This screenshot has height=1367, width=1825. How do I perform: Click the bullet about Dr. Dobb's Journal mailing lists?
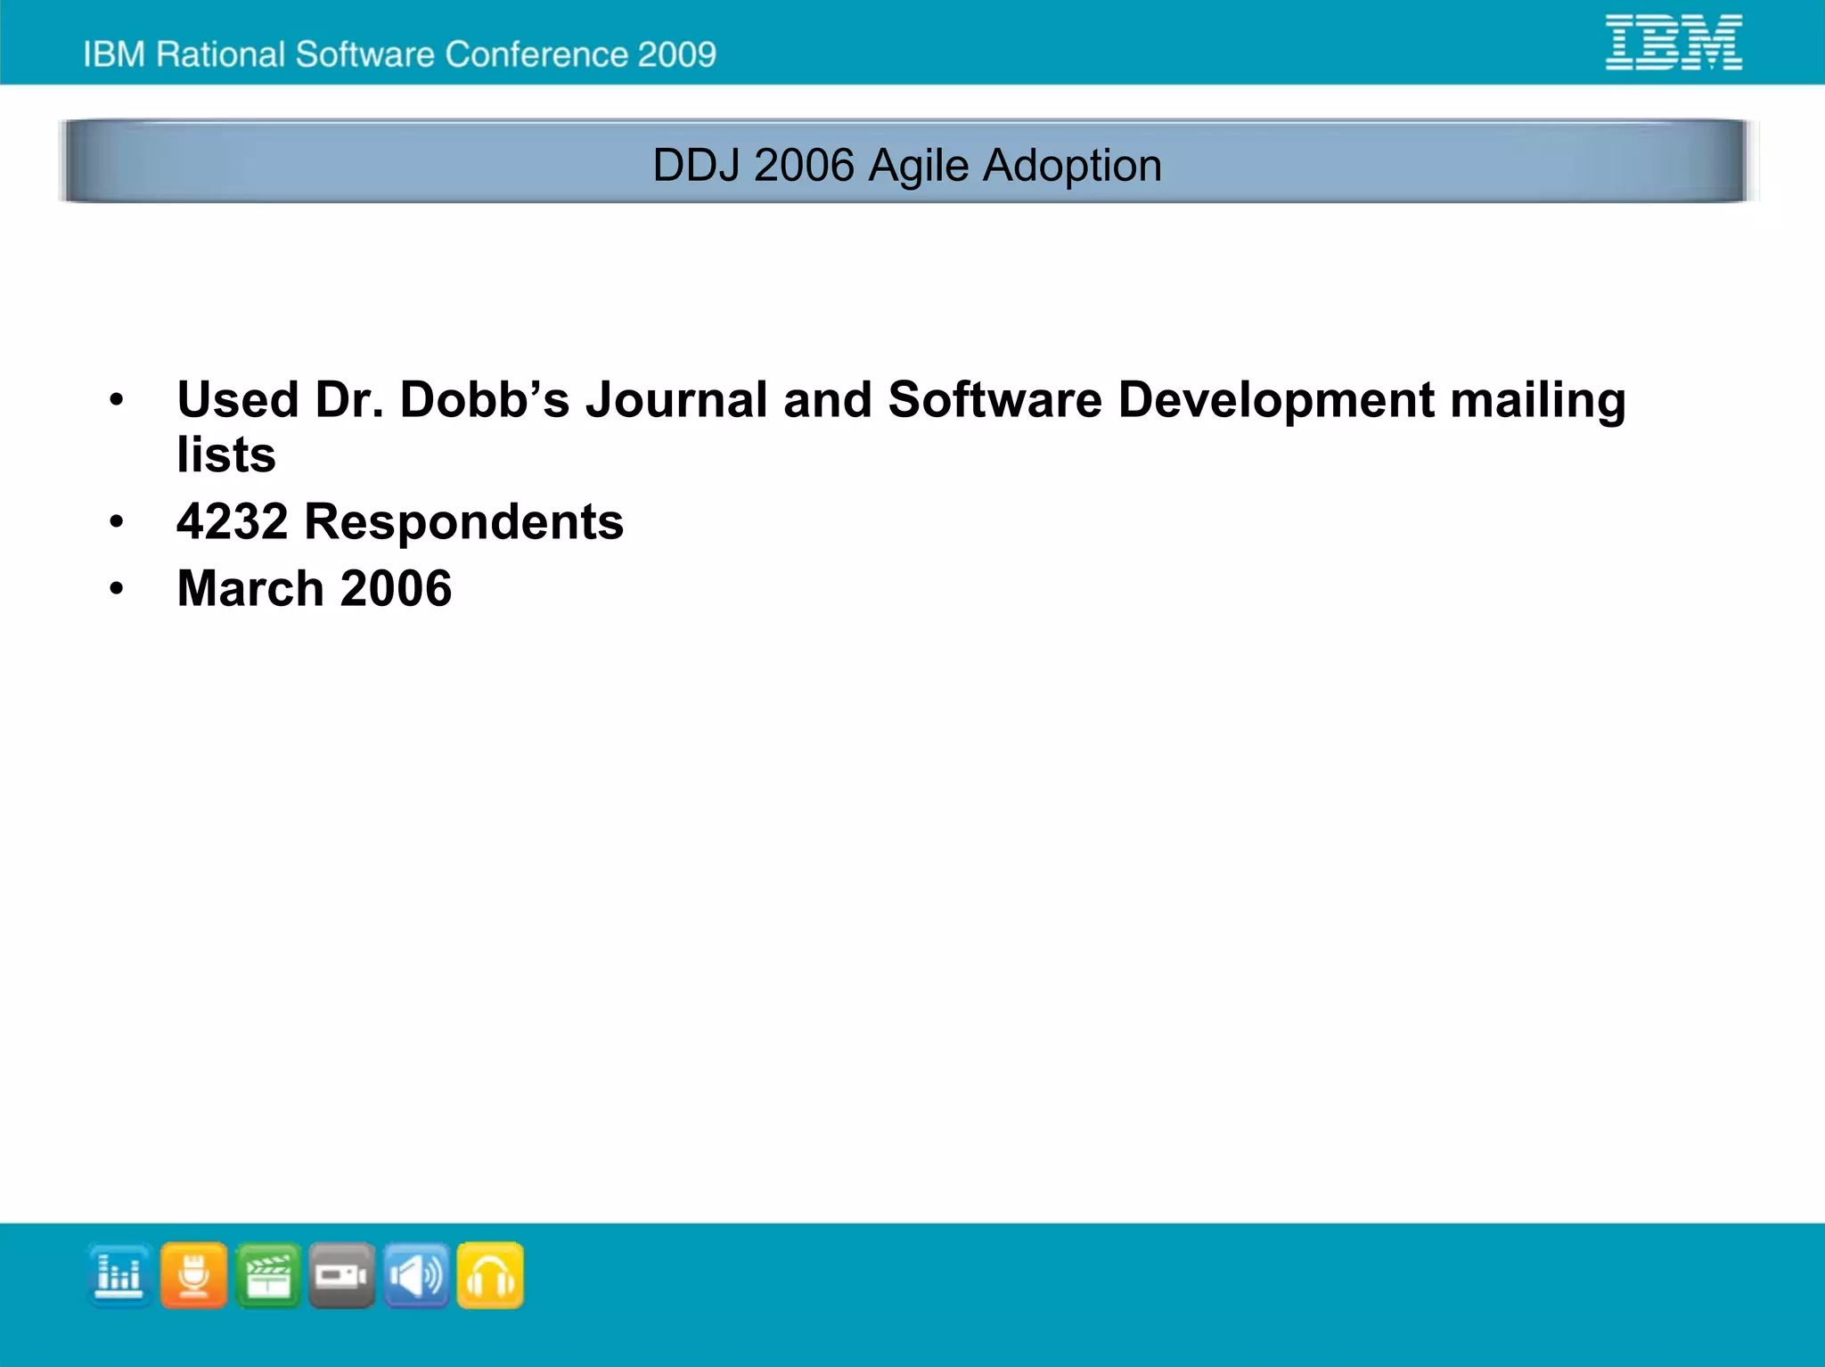click(x=901, y=426)
